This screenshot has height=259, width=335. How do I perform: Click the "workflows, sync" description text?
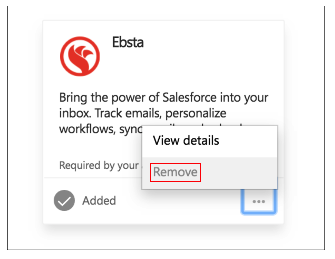(101, 129)
